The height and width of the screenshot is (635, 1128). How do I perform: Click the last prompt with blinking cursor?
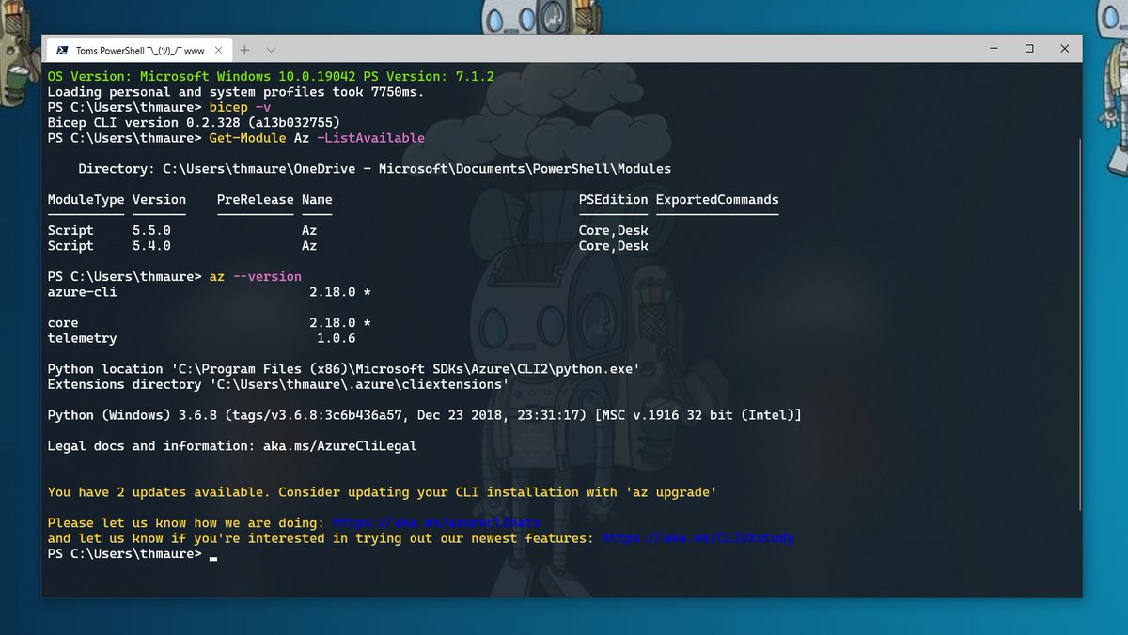click(132, 554)
